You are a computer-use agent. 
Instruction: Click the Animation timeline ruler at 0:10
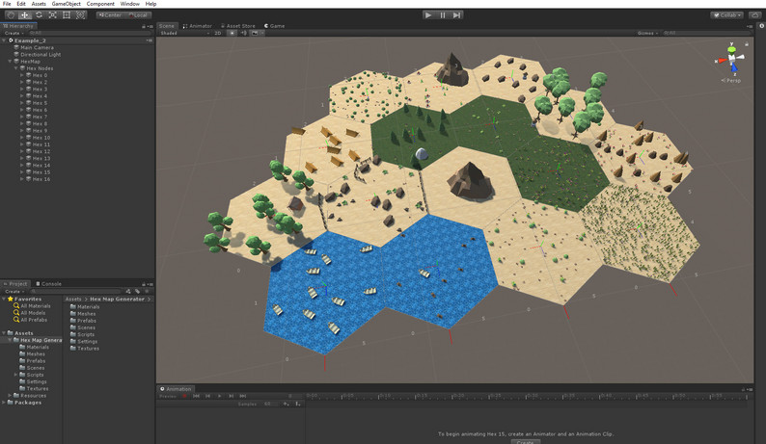coord(385,396)
